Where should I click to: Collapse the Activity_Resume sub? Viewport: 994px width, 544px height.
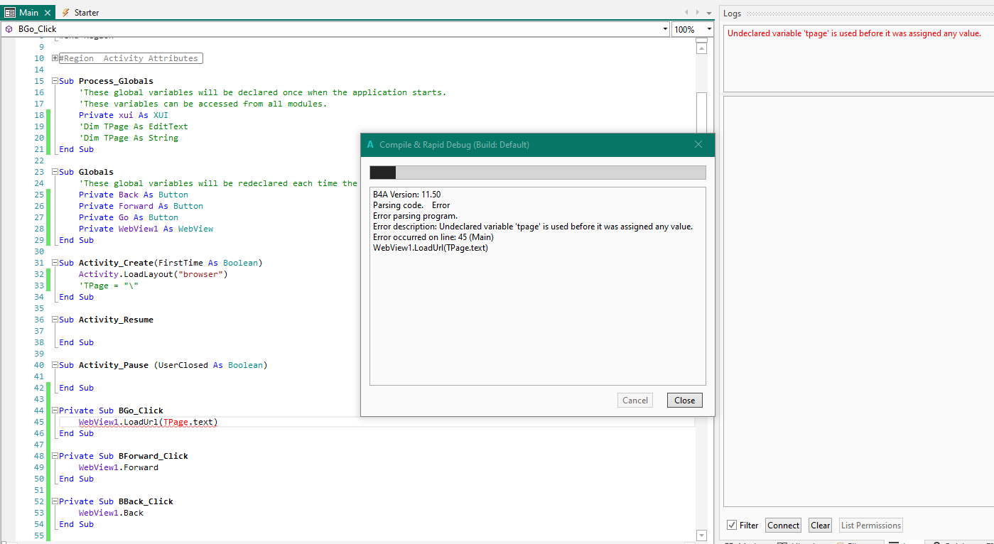coord(55,320)
